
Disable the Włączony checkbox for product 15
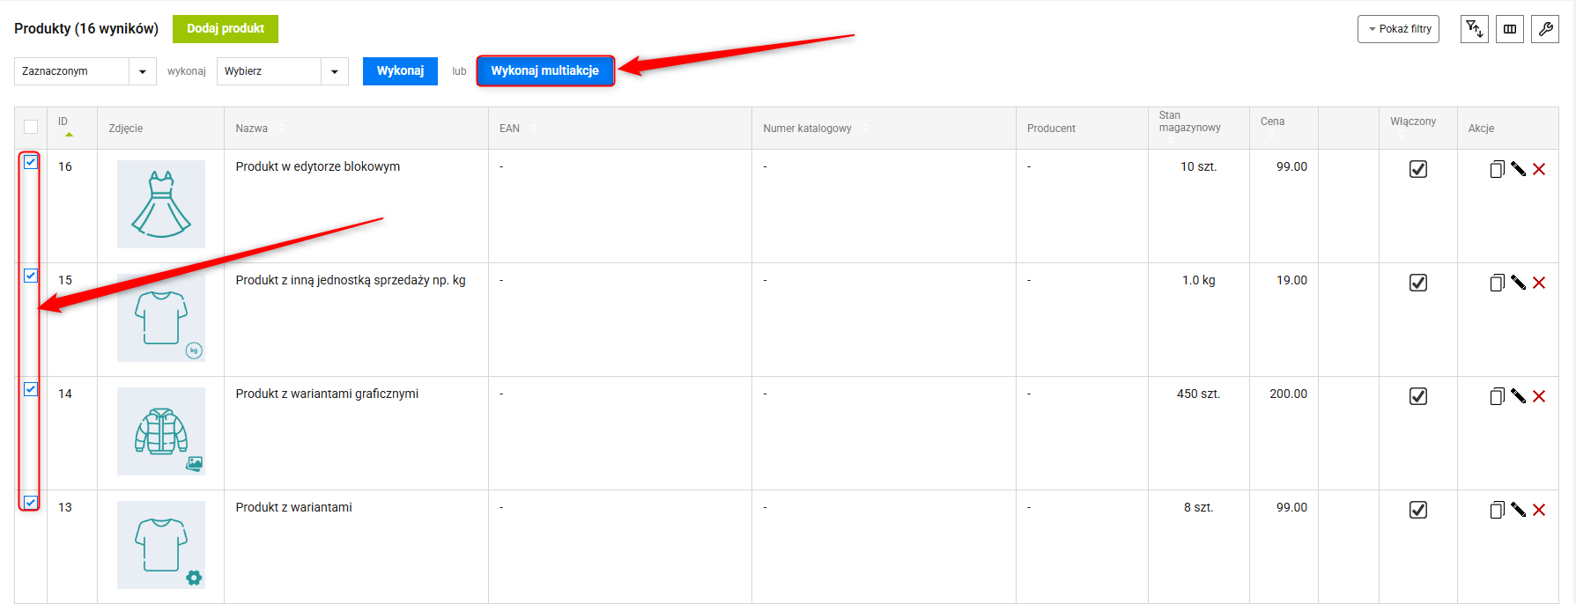point(1417,283)
